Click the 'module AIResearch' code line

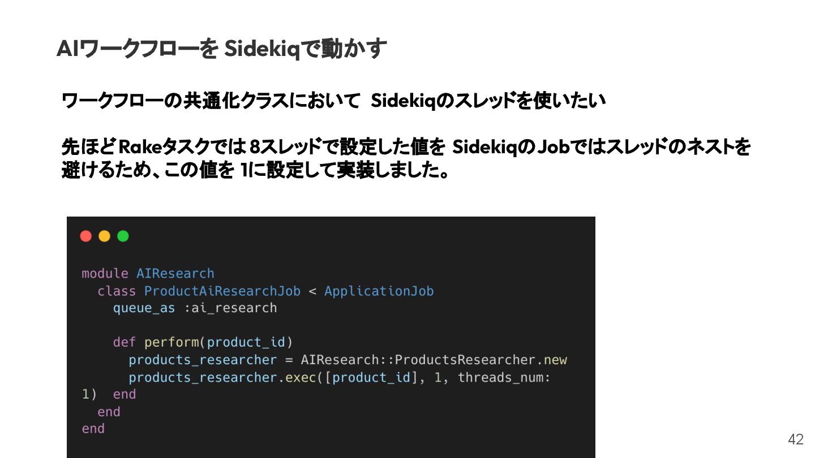pos(148,274)
